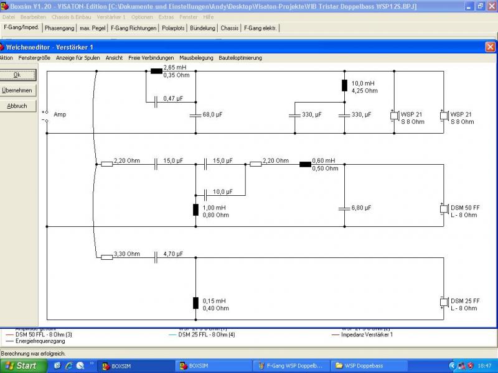Open the Bauteiloptimierung menu

[x=240, y=58]
